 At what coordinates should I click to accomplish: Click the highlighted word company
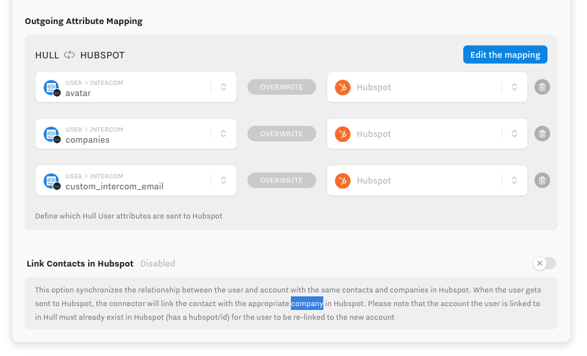[307, 303]
